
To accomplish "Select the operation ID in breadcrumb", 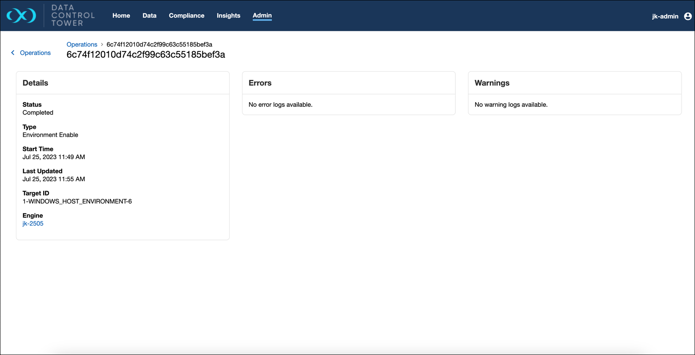I will click(x=159, y=44).
